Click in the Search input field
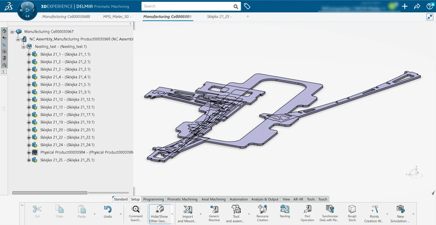Viewport: 436px width, 225px height. (x=188, y=6)
